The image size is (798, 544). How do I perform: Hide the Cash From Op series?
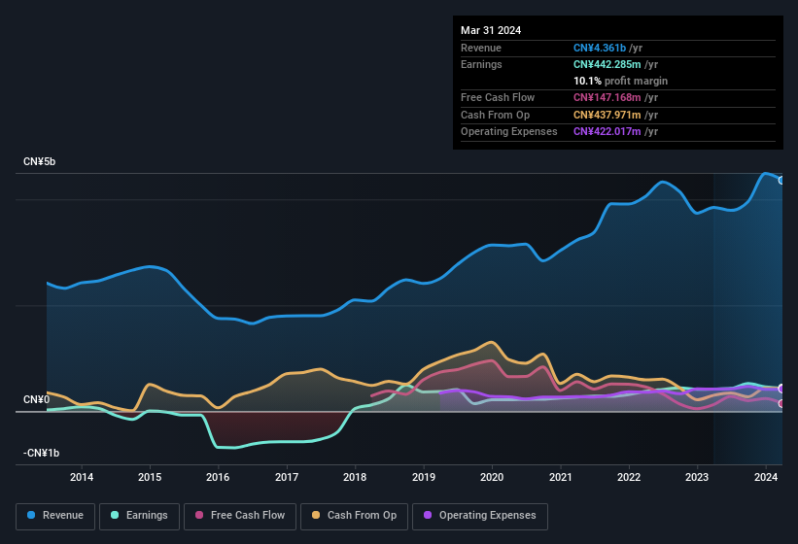click(x=354, y=516)
